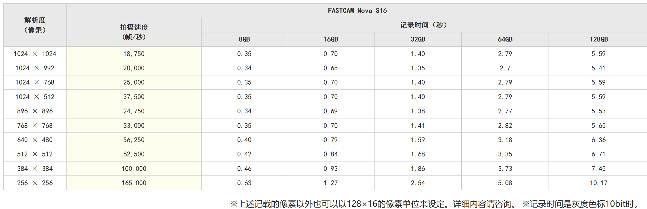Click the 33,000 frame rate cell
Viewport: 647px width, 209px height.
click(134, 126)
